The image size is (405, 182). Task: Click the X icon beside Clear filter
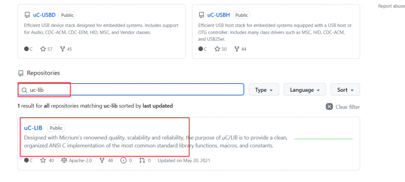(329, 107)
